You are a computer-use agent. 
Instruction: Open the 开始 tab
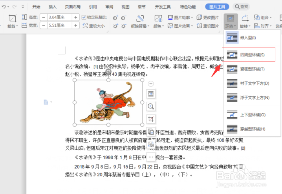point(36,7)
